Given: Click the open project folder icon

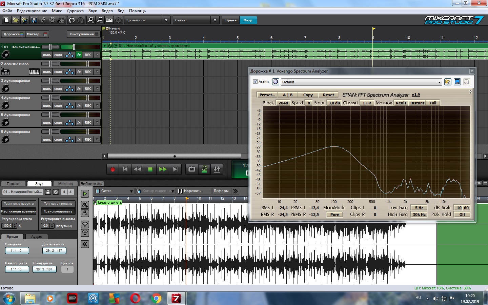Looking at the screenshot, I should click(16, 20).
